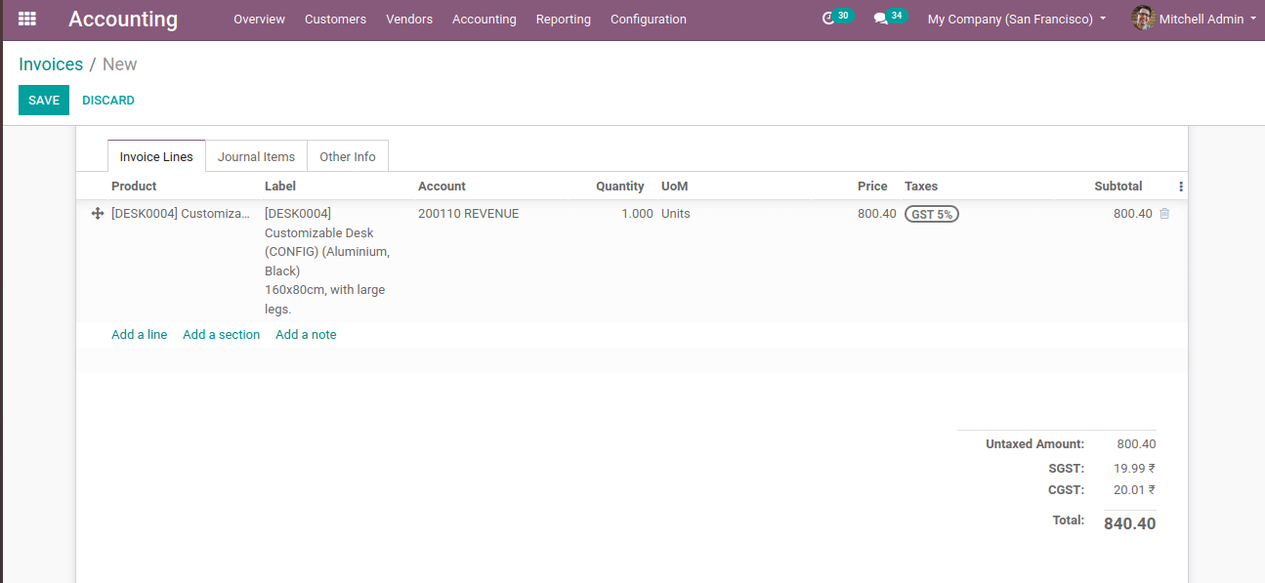The width and height of the screenshot is (1265, 583).
Task: Open the Configuration menu
Action: (x=648, y=20)
